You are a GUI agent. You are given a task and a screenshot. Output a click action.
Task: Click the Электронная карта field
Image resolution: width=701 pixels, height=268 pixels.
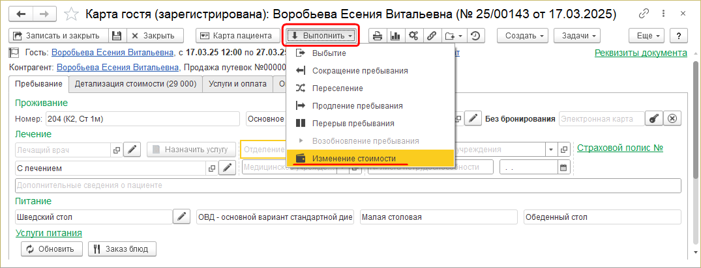click(x=602, y=118)
